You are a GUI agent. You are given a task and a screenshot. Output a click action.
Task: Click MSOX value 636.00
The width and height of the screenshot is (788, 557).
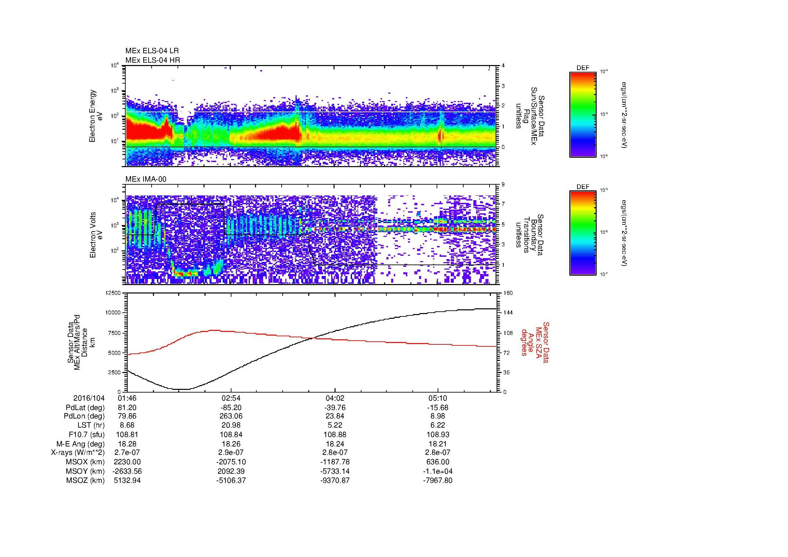(438, 462)
